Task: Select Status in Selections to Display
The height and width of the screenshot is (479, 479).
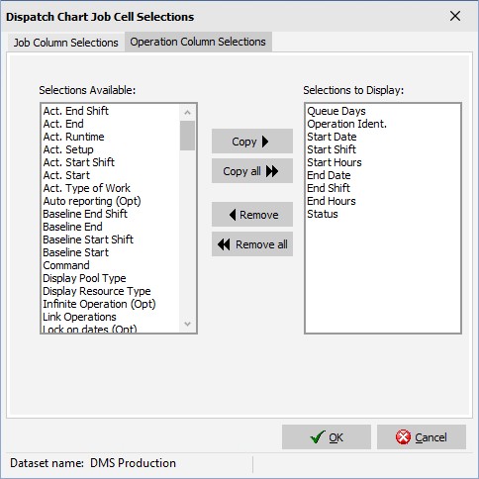Action: pos(323,214)
